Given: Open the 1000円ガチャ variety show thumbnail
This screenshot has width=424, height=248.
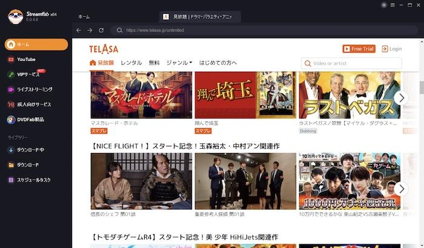Looking at the screenshot, I should (349, 181).
